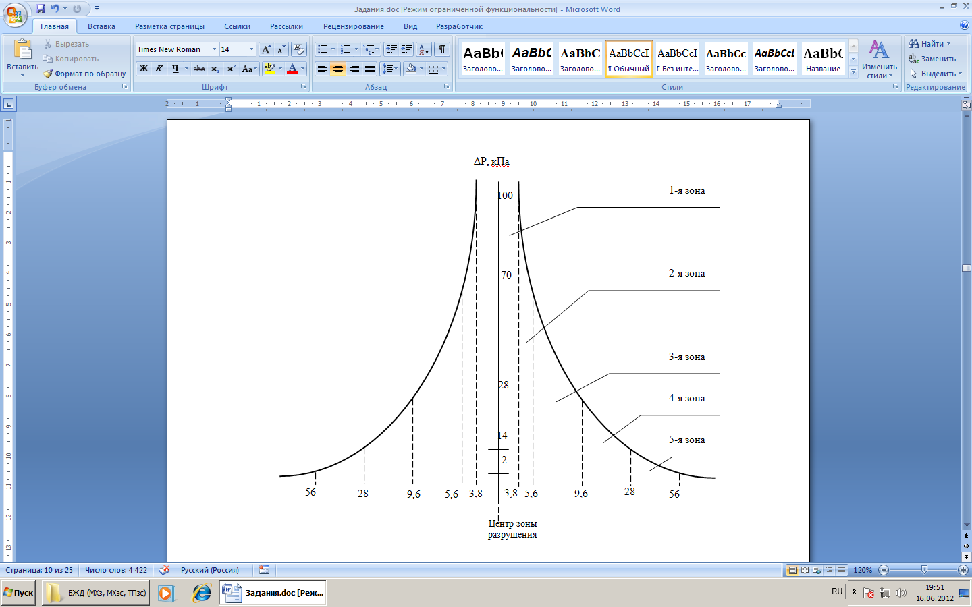Toggle show paragraph marks

point(442,49)
